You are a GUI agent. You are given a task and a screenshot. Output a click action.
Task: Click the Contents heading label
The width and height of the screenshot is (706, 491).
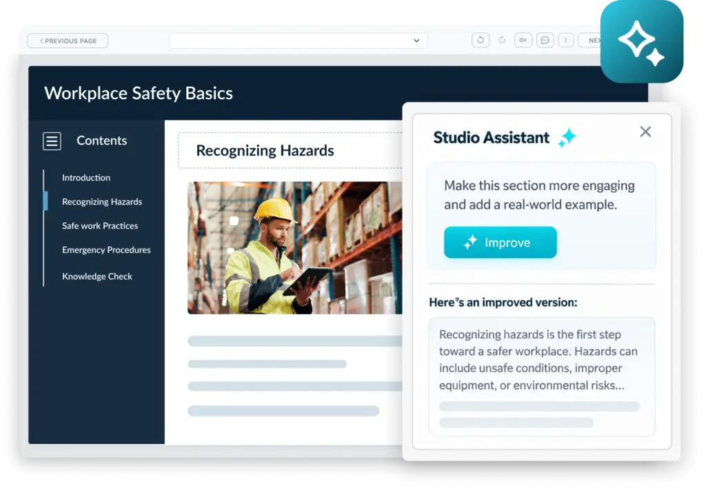102,140
